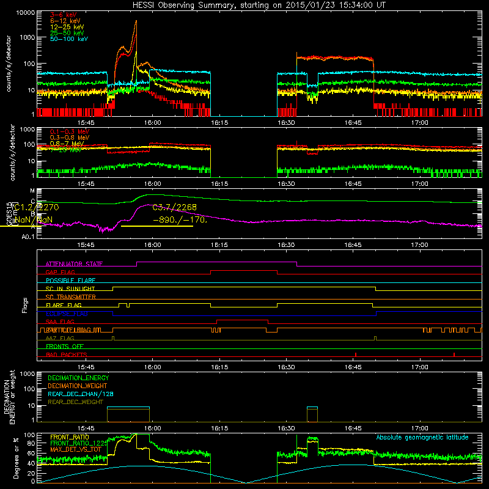This screenshot has height=489, width=489.
Task: Click the FRONT_RATIO_1225 legend label
Action: click(79, 443)
